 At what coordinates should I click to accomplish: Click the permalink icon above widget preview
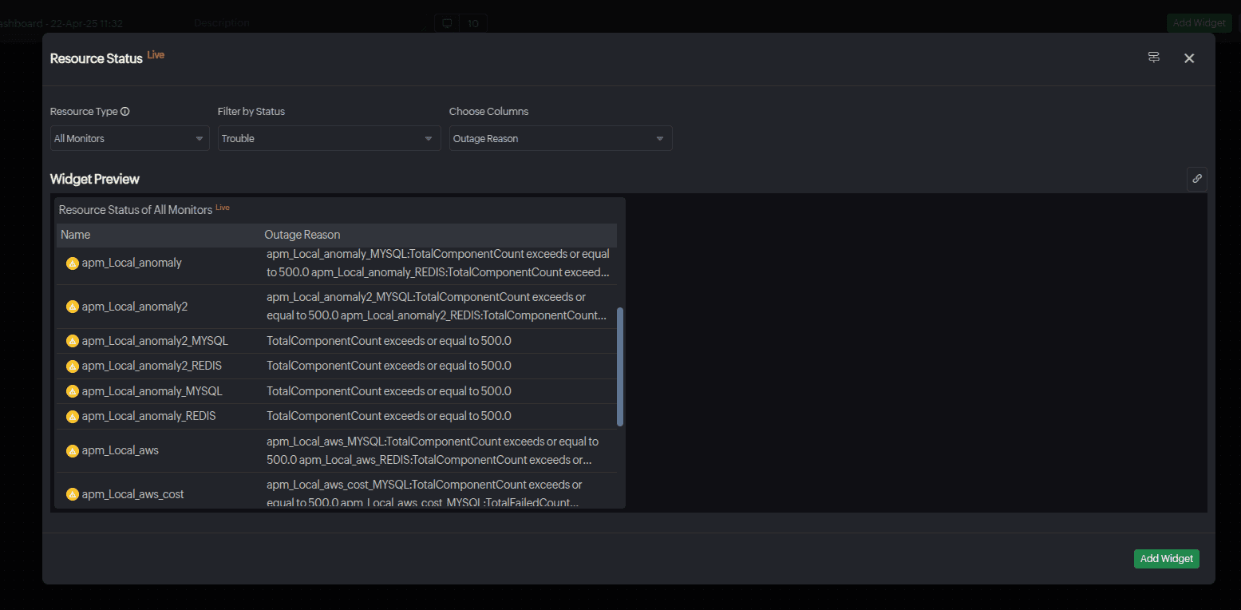click(1196, 179)
